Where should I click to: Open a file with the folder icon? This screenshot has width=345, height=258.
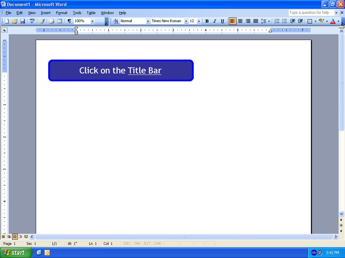tap(14, 21)
